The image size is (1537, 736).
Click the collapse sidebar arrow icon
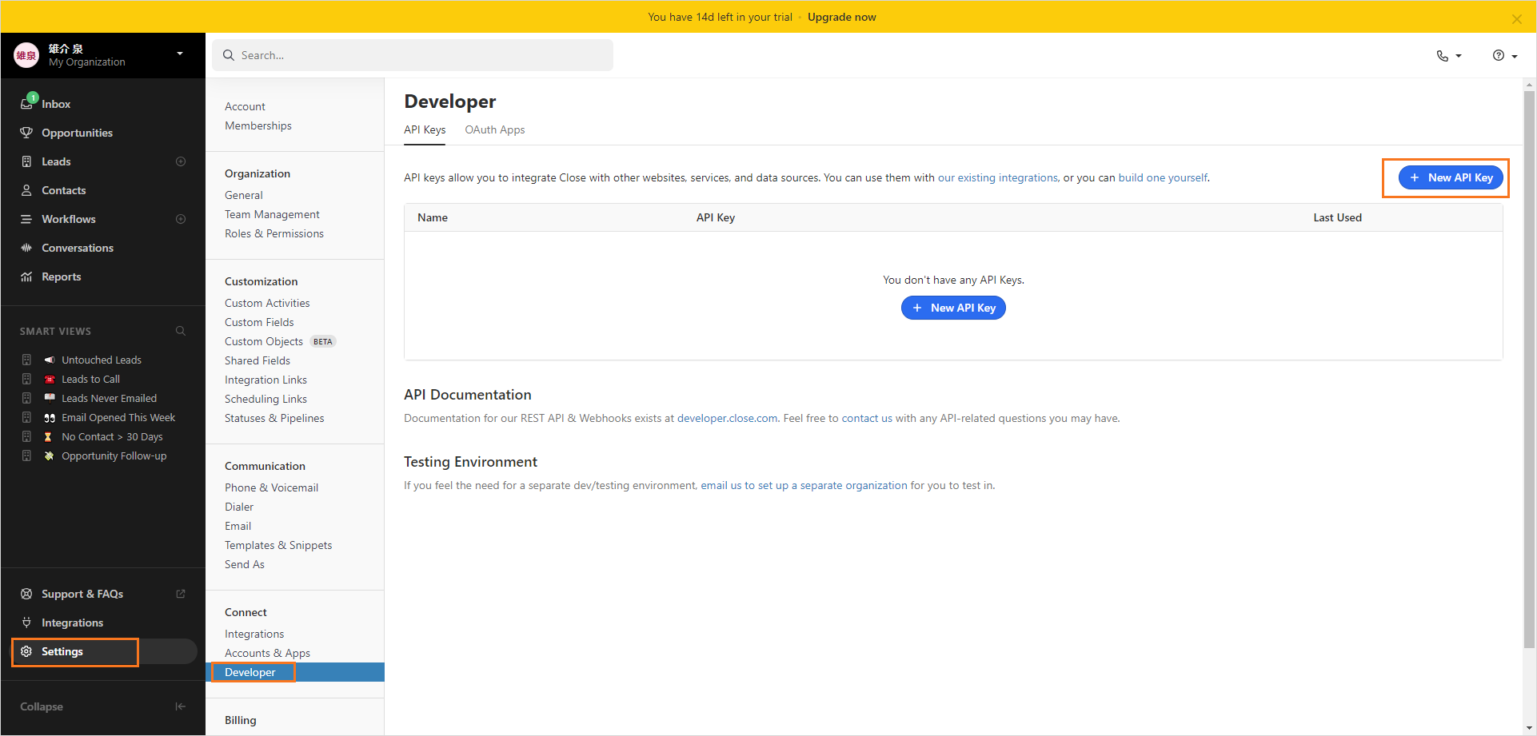[181, 706]
